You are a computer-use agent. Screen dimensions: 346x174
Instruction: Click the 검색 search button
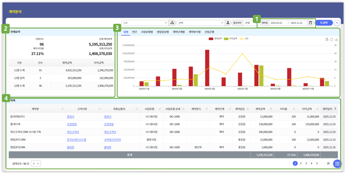click(x=324, y=23)
